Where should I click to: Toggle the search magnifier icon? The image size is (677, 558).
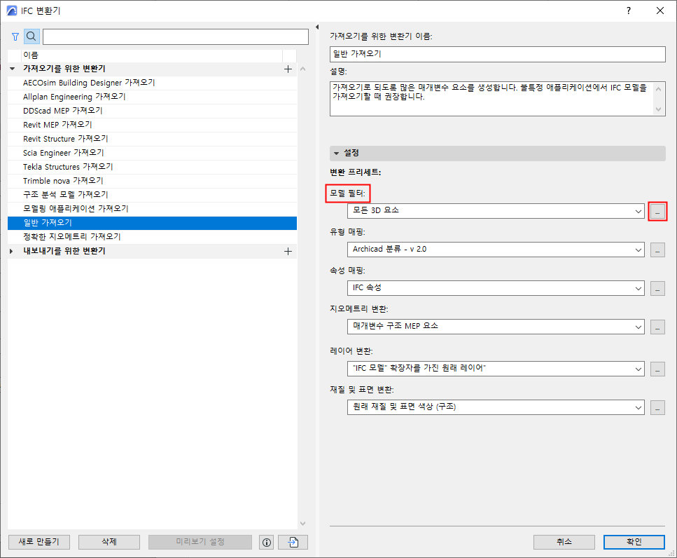coord(32,36)
